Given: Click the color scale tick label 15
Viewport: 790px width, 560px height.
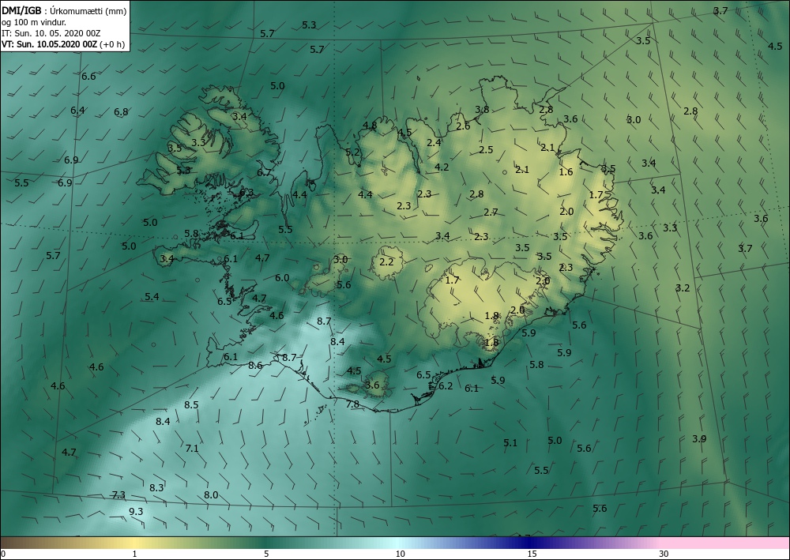Looking at the screenshot, I should [532, 554].
